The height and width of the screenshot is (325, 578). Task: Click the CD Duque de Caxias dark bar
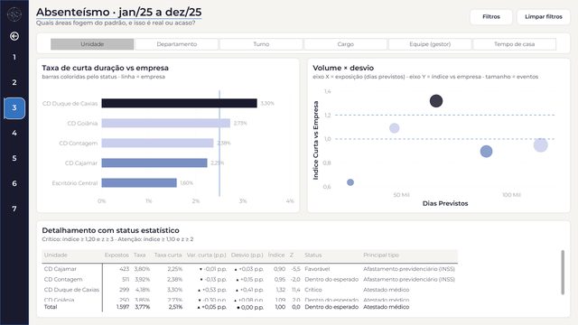[179, 103]
